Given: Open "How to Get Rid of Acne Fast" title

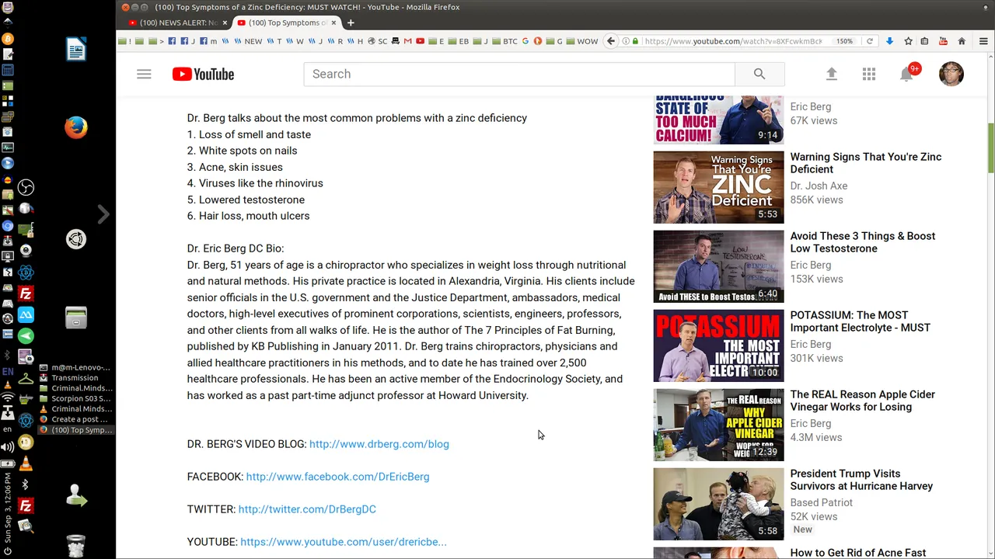Looking at the screenshot, I should 858,553.
